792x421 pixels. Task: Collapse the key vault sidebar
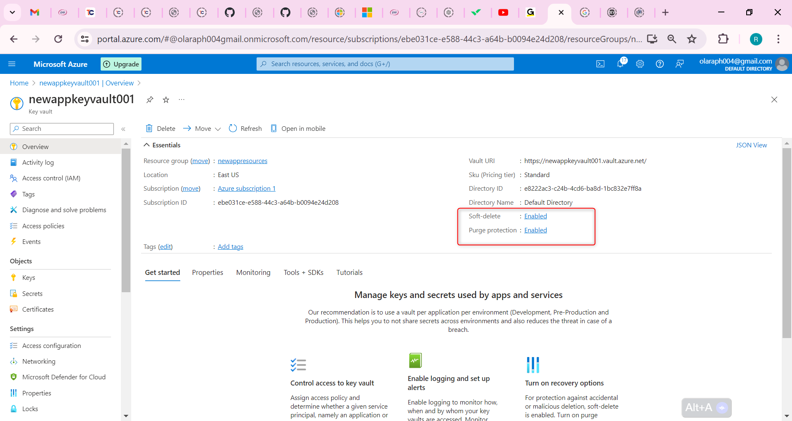pyautogui.click(x=123, y=128)
